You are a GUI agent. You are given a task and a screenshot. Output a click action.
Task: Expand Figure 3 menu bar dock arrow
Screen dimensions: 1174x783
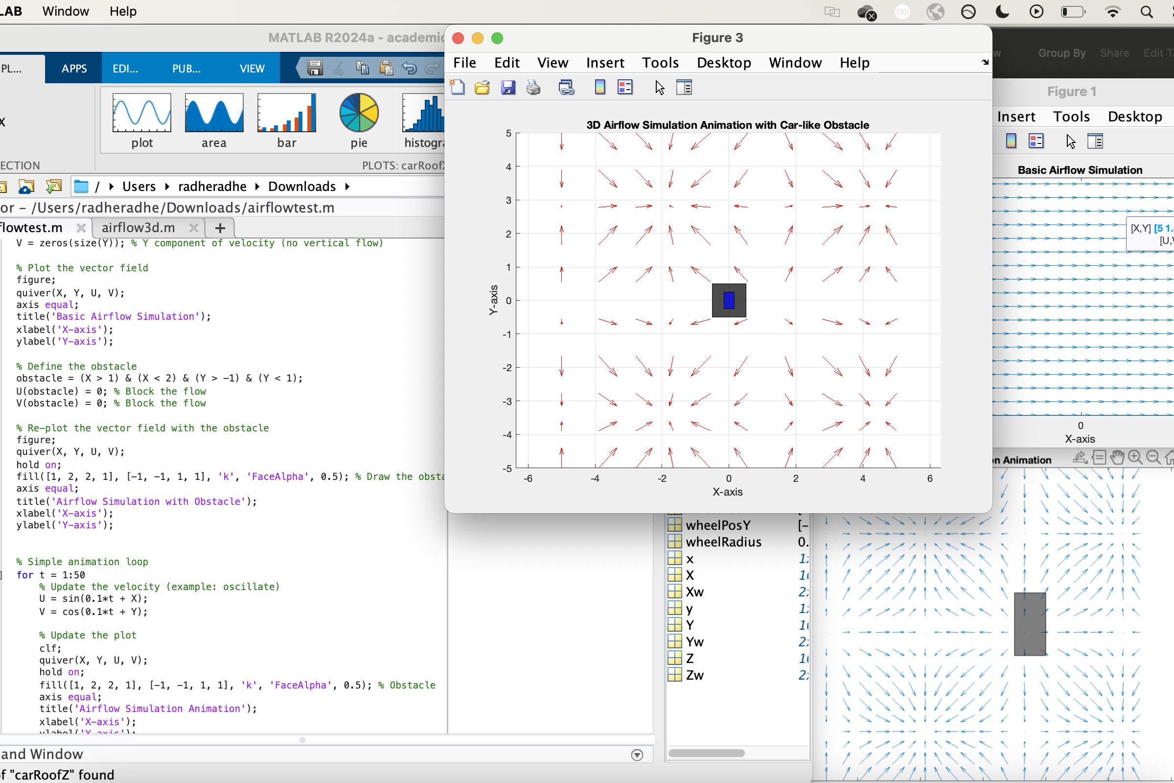(985, 62)
